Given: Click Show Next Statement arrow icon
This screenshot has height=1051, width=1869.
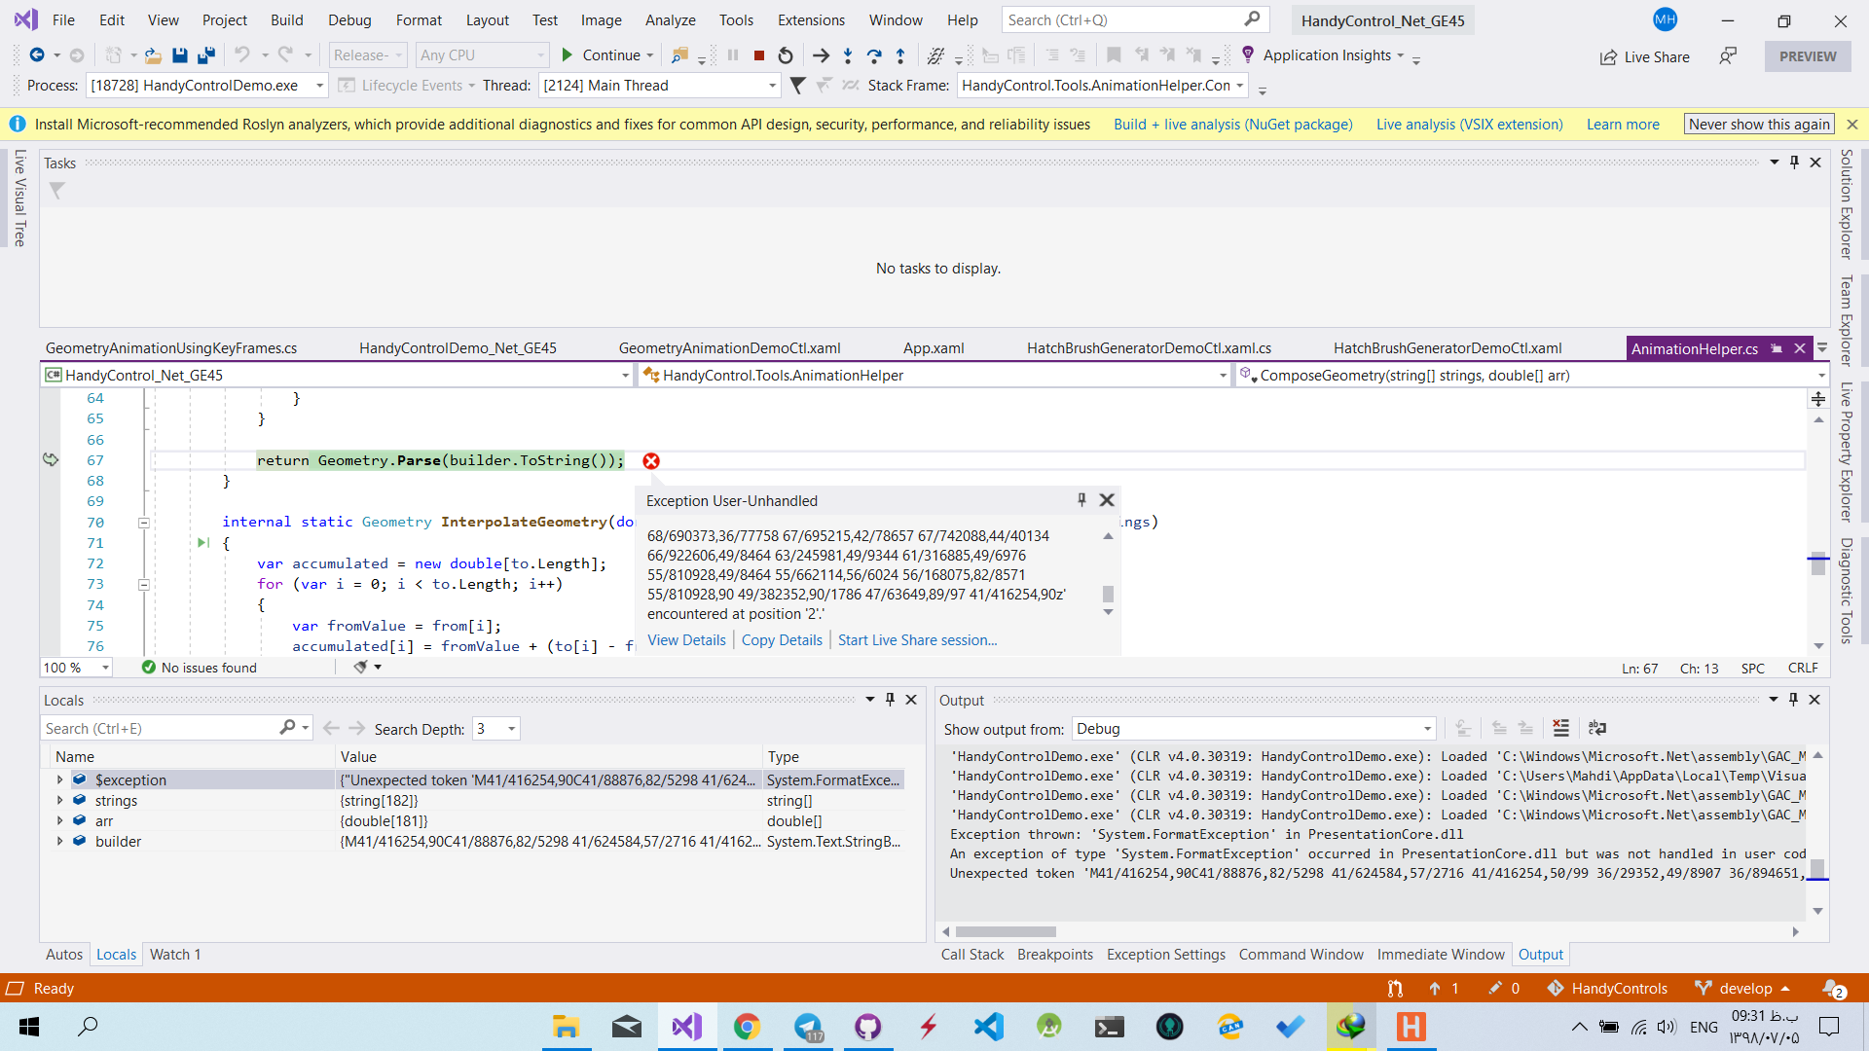Looking at the screenshot, I should [821, 55].
